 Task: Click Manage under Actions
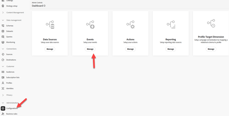[x=130, y=49]
